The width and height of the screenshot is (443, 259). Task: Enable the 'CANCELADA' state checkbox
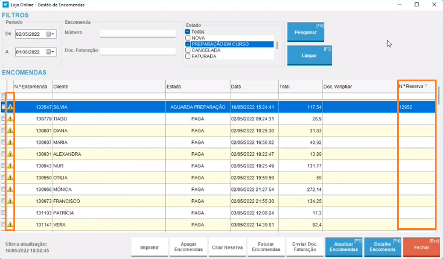[x=188, y=51]
